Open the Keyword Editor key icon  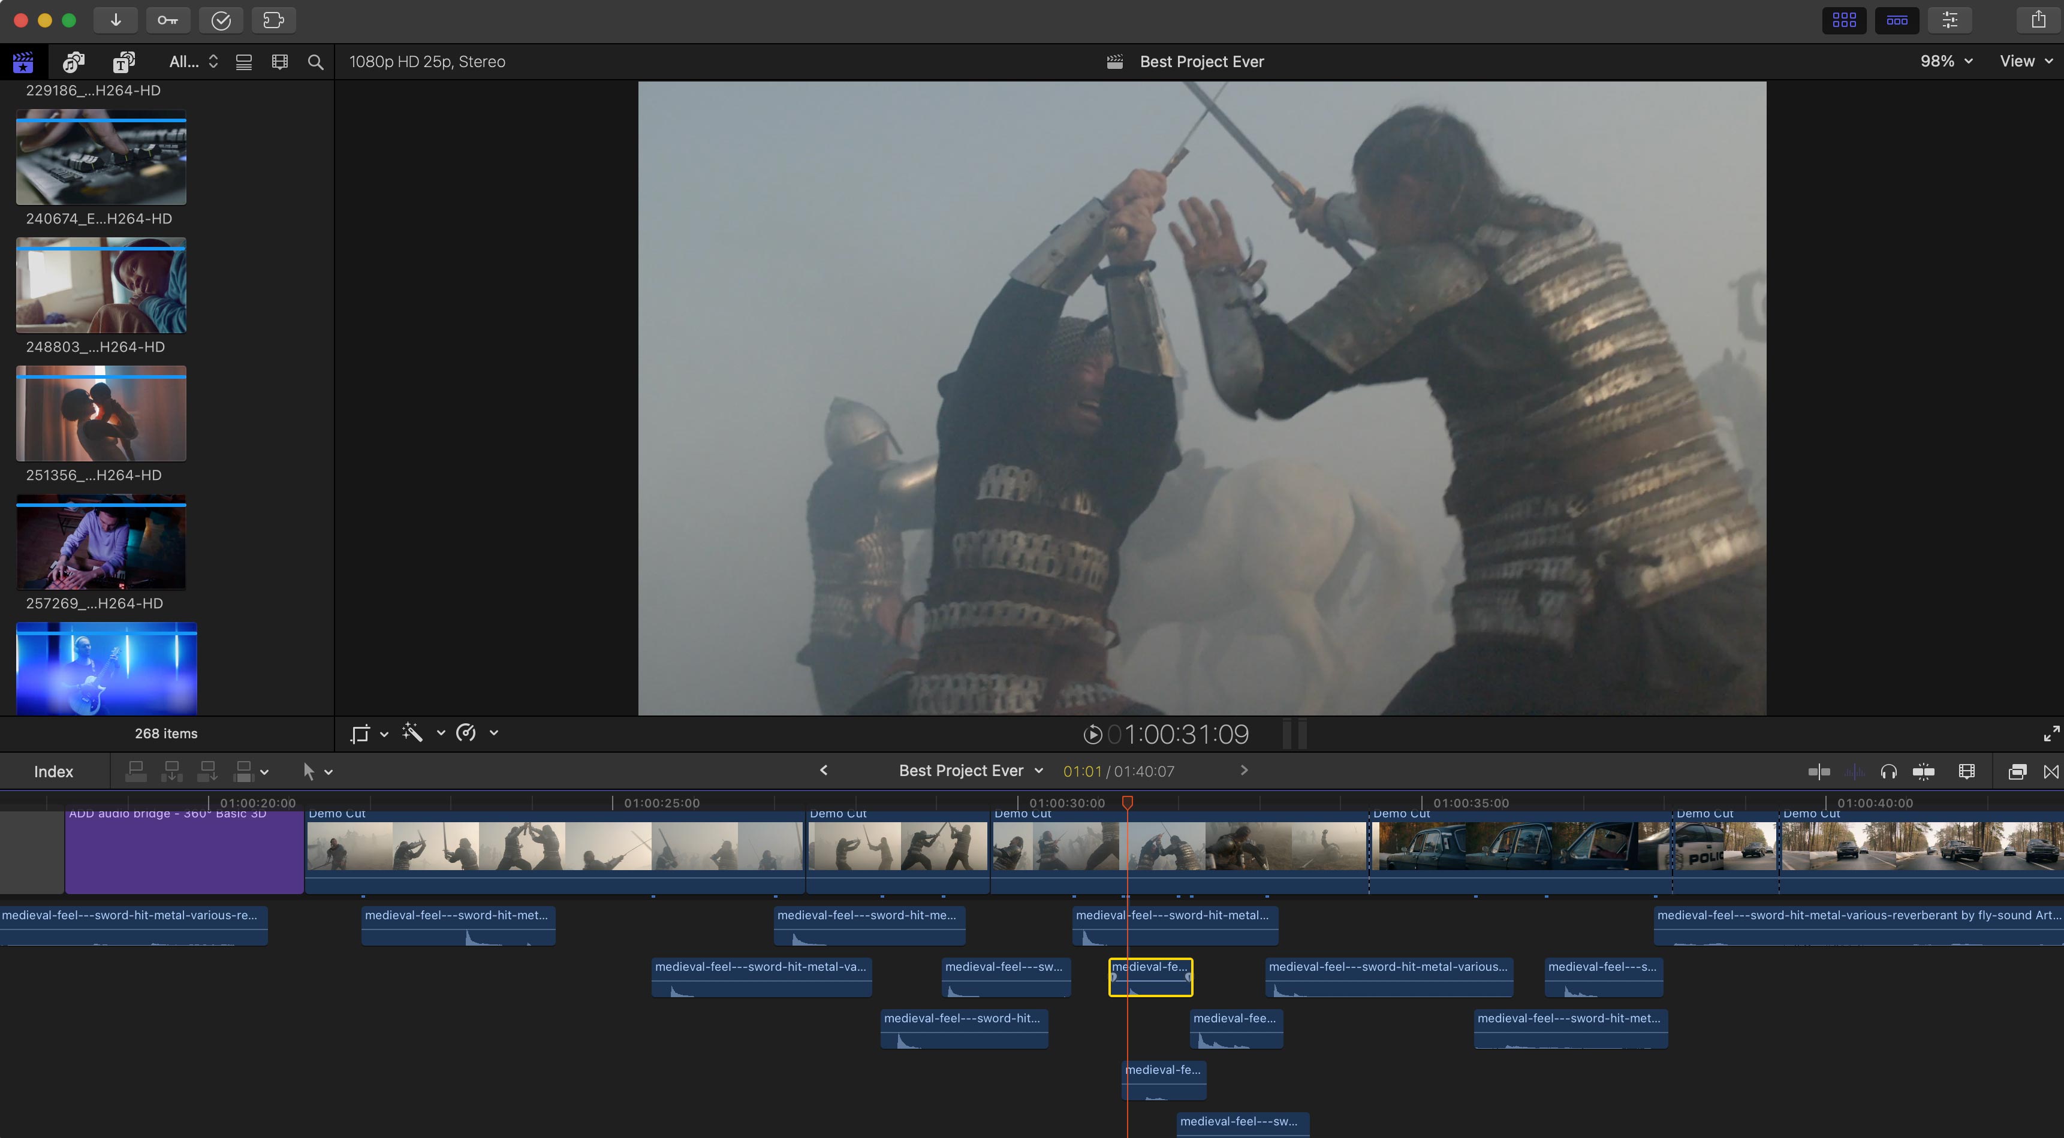pyautogui.click(x=167, y=20)
